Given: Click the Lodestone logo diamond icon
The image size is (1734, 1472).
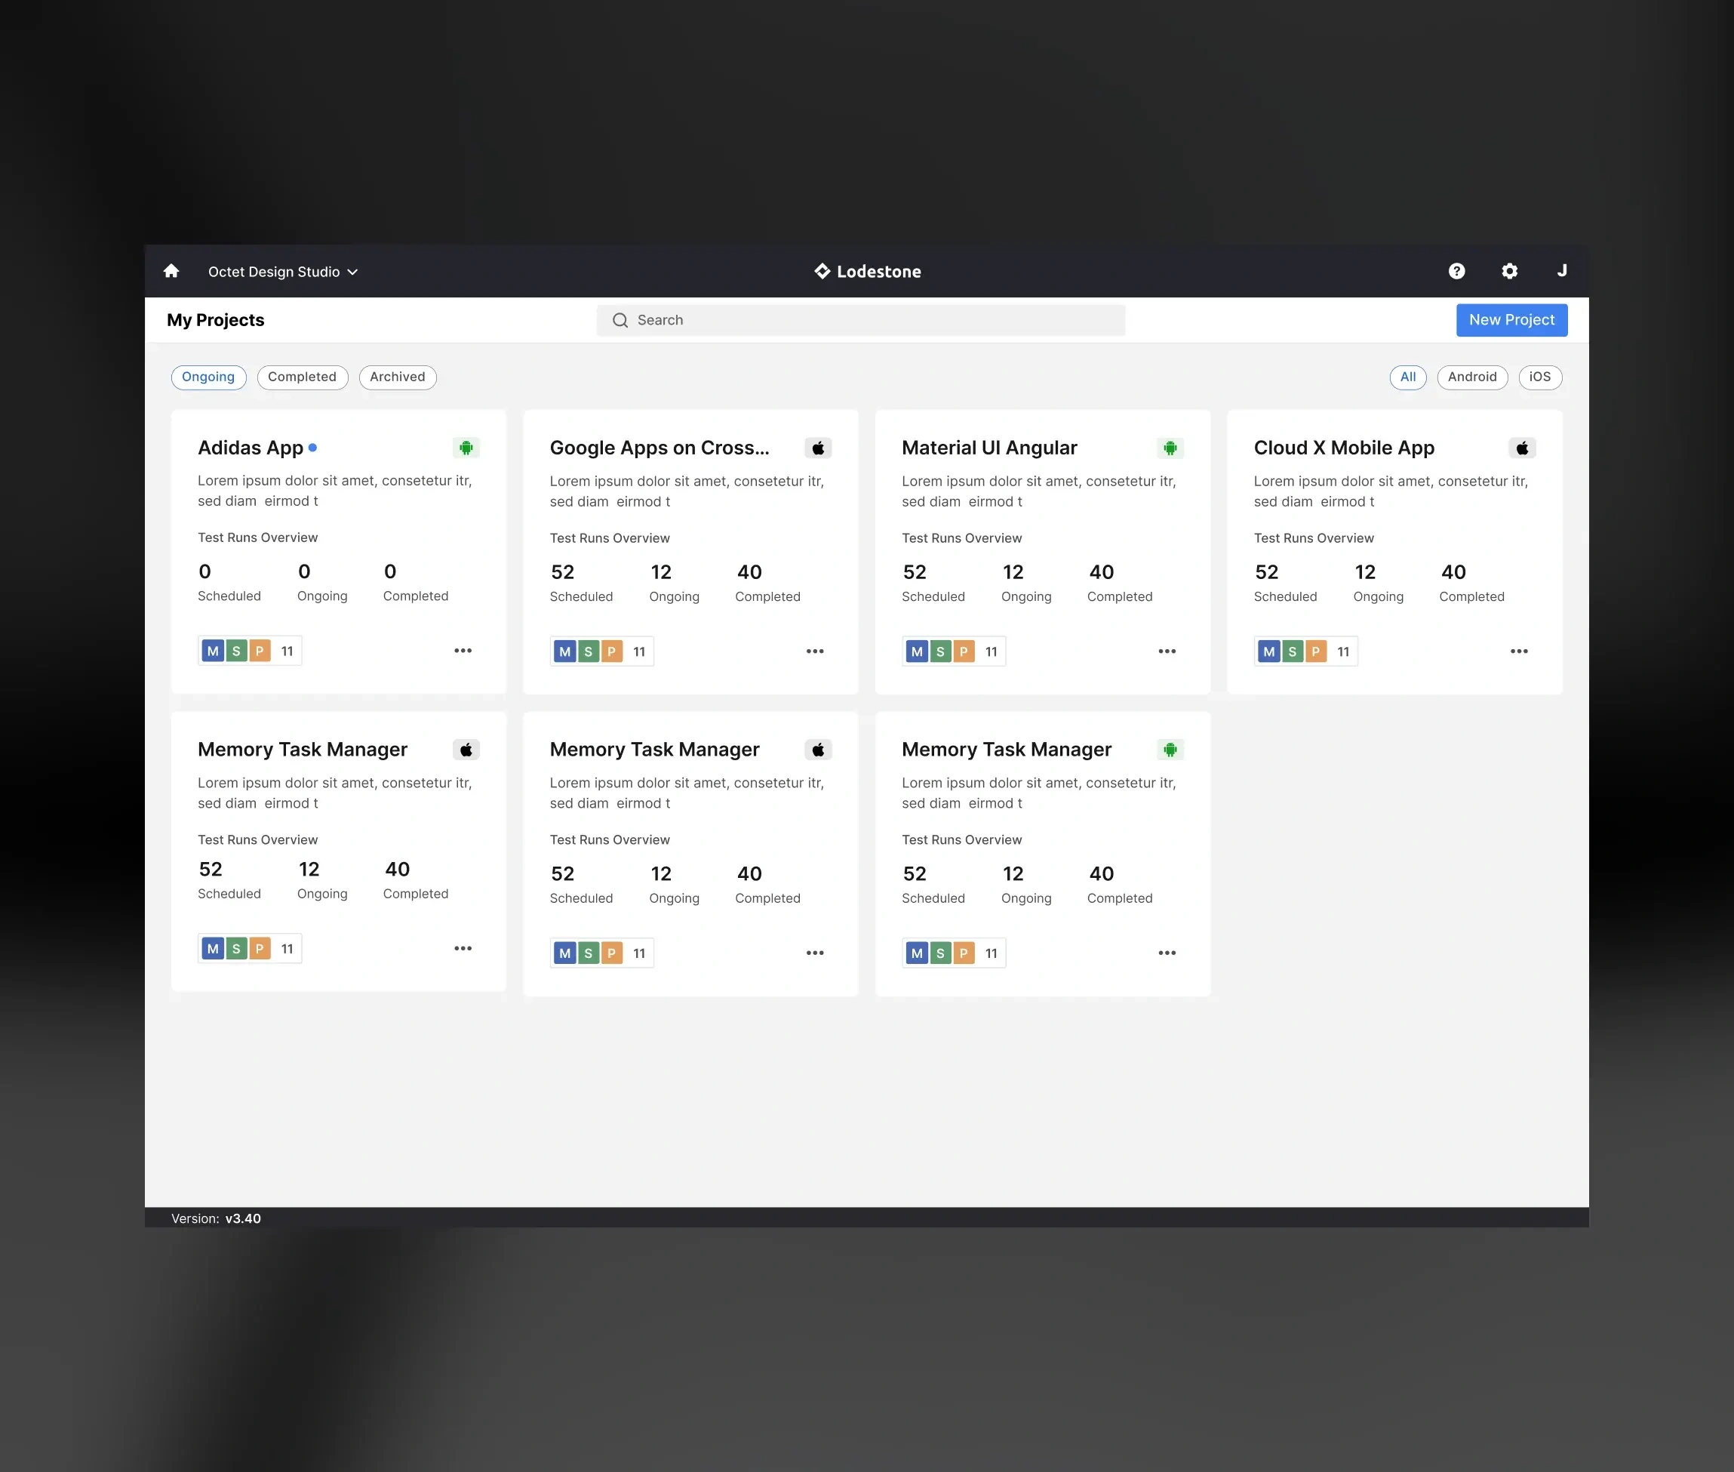Looking at the screenshot, I should coord(821,270).
